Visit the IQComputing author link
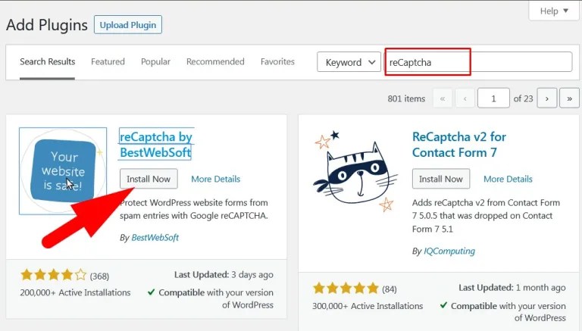The image size is (582, 331). pyautogui.click(x=449, y=251)
